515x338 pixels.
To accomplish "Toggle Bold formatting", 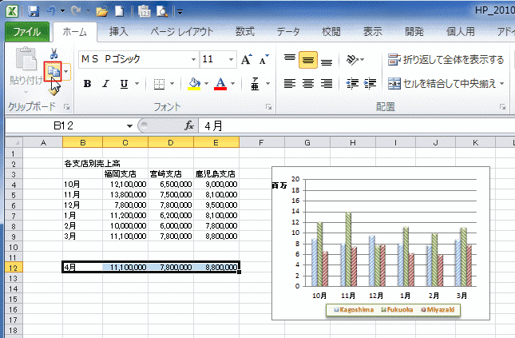I will pyautogui.click(x=87, y=84).
